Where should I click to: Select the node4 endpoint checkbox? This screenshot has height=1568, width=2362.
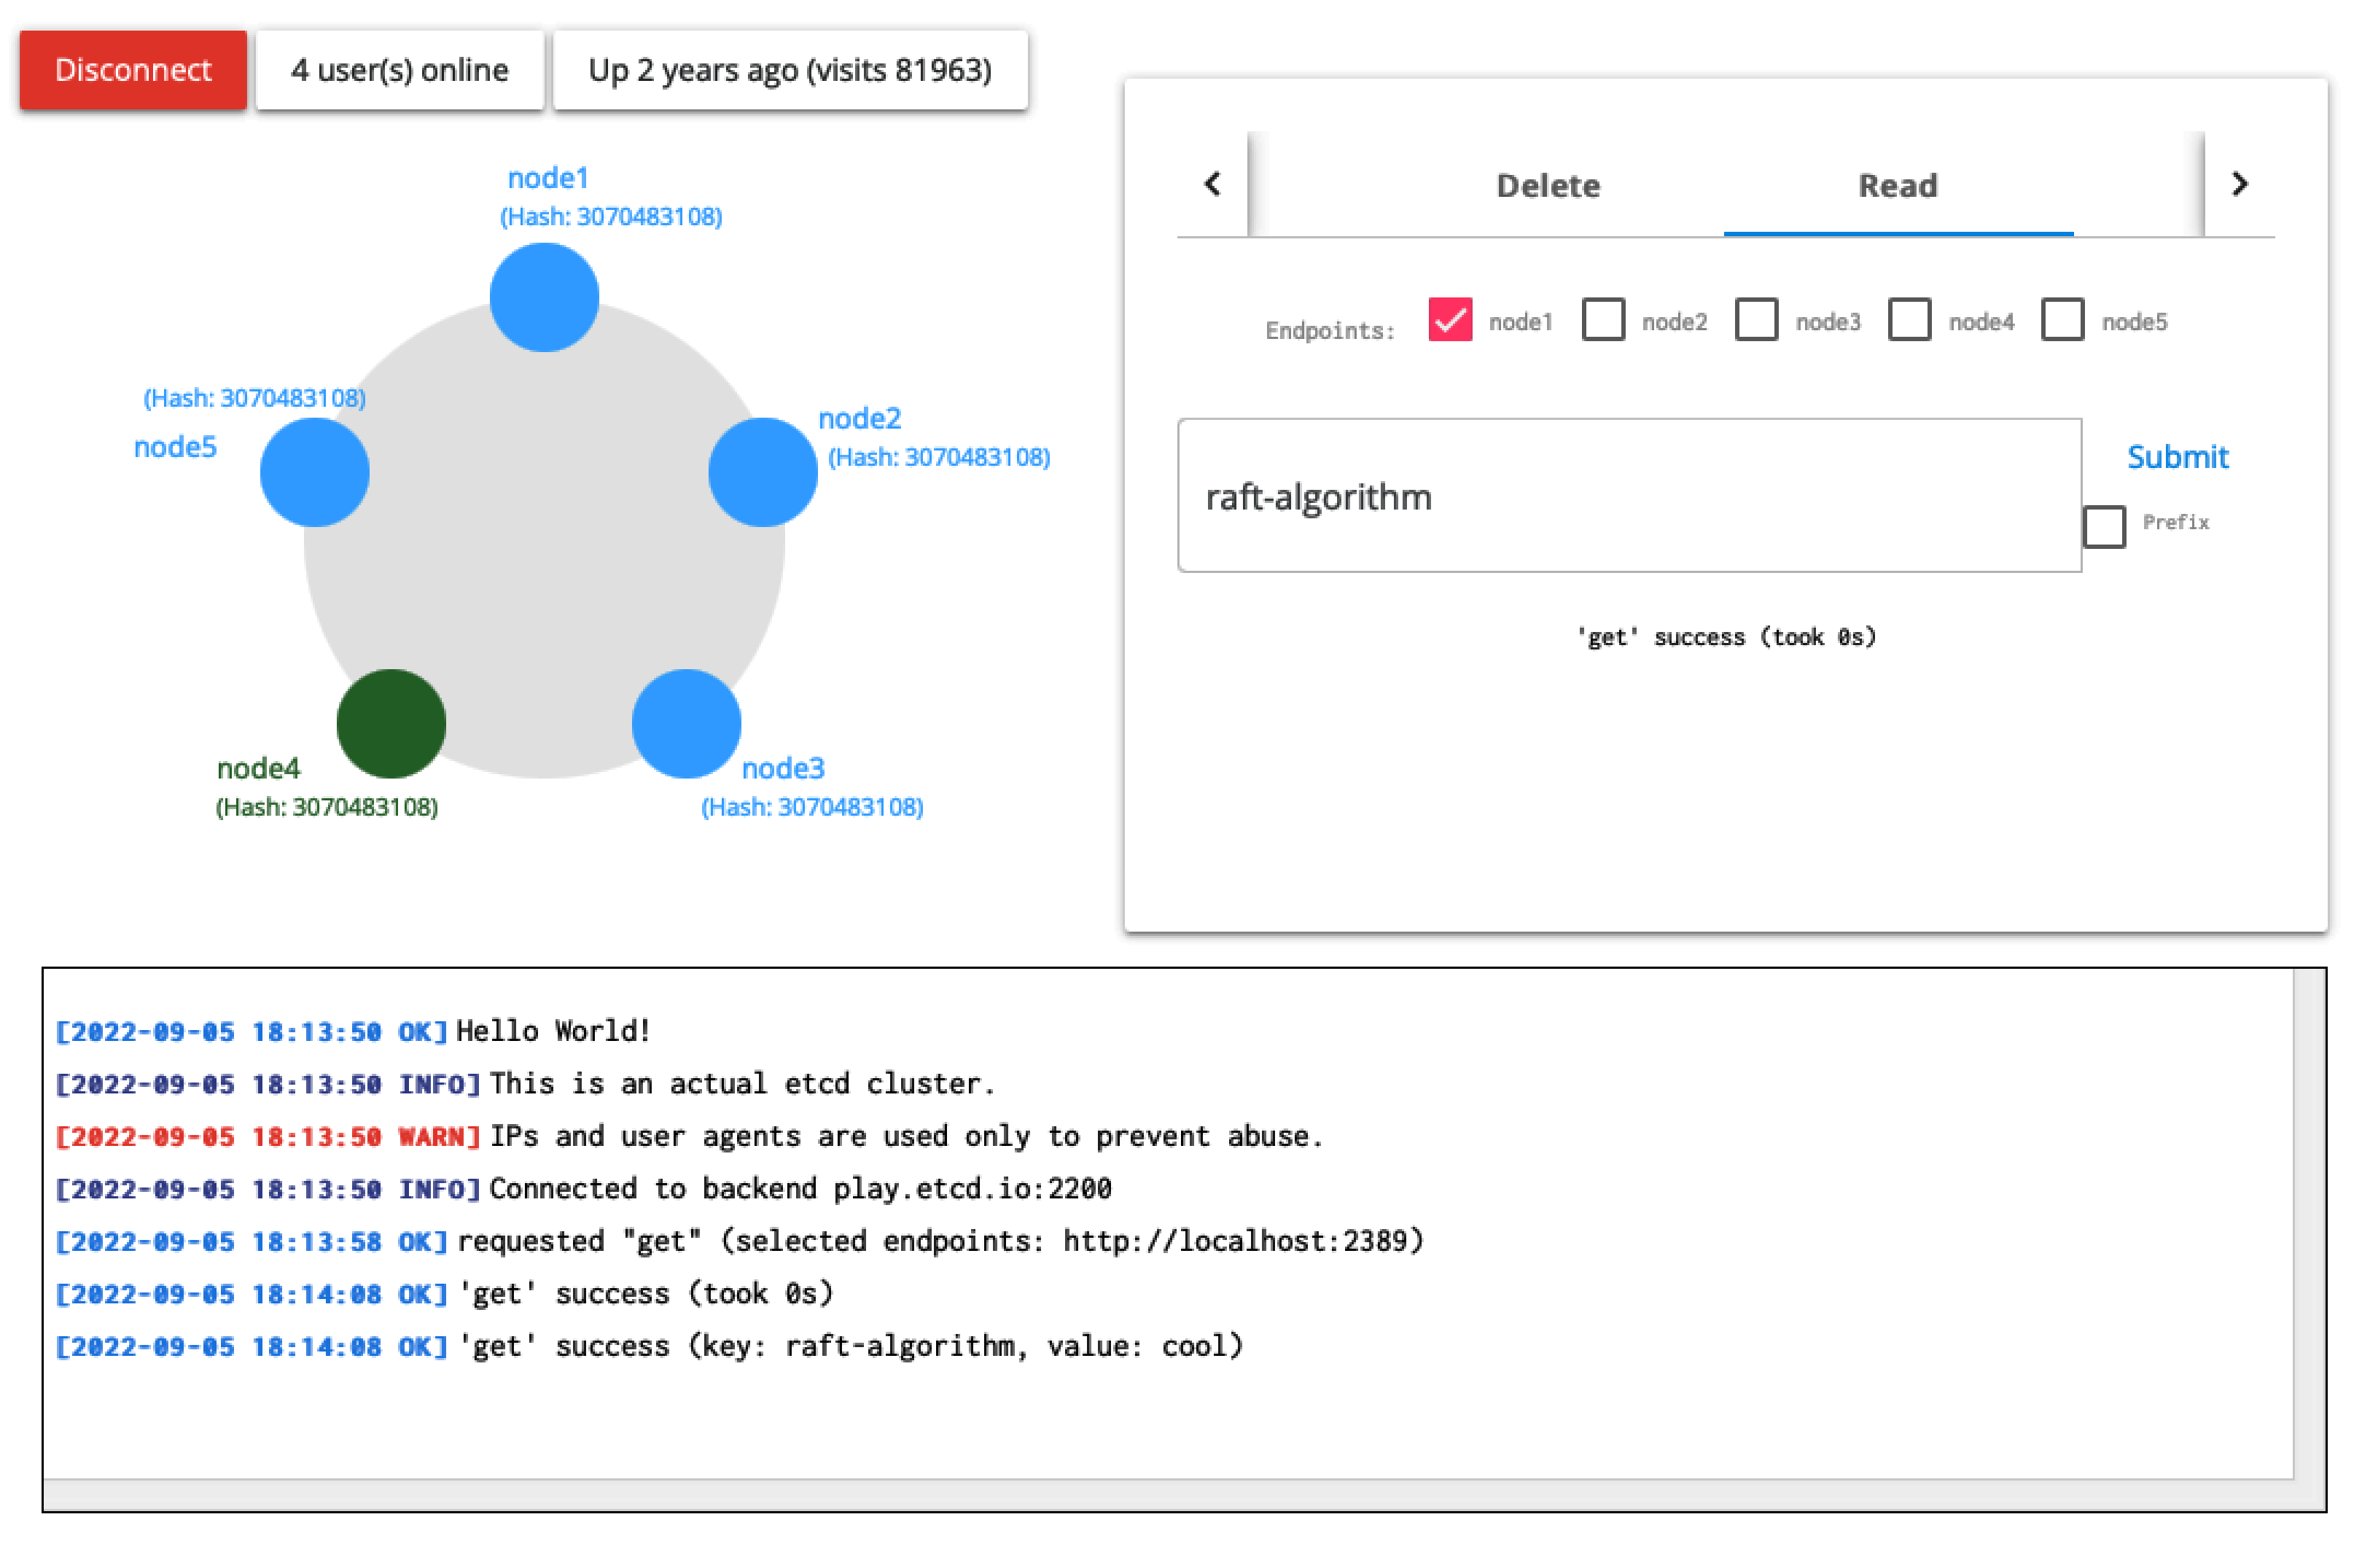point(1908,320)
